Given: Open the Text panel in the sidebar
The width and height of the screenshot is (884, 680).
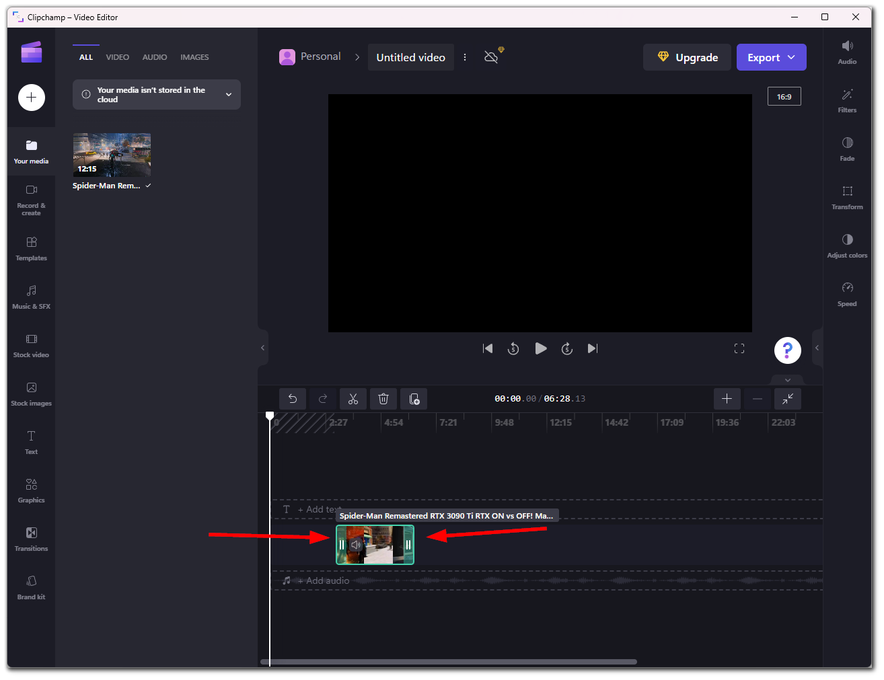Looking at the screenshot, I should pyautogui.click(x=31, y=442).
